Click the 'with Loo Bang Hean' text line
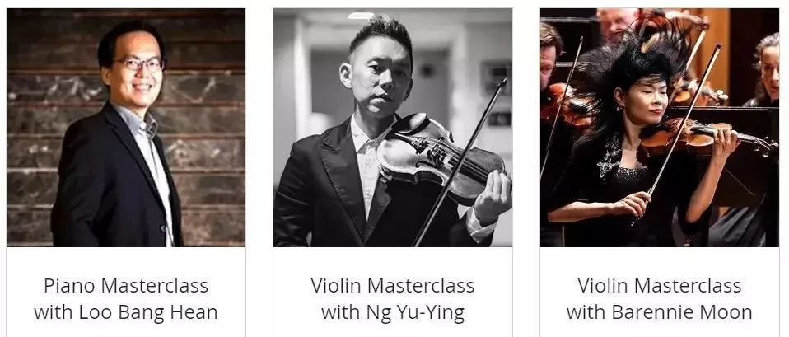789x337 pixels. click(x=126, y=312)
